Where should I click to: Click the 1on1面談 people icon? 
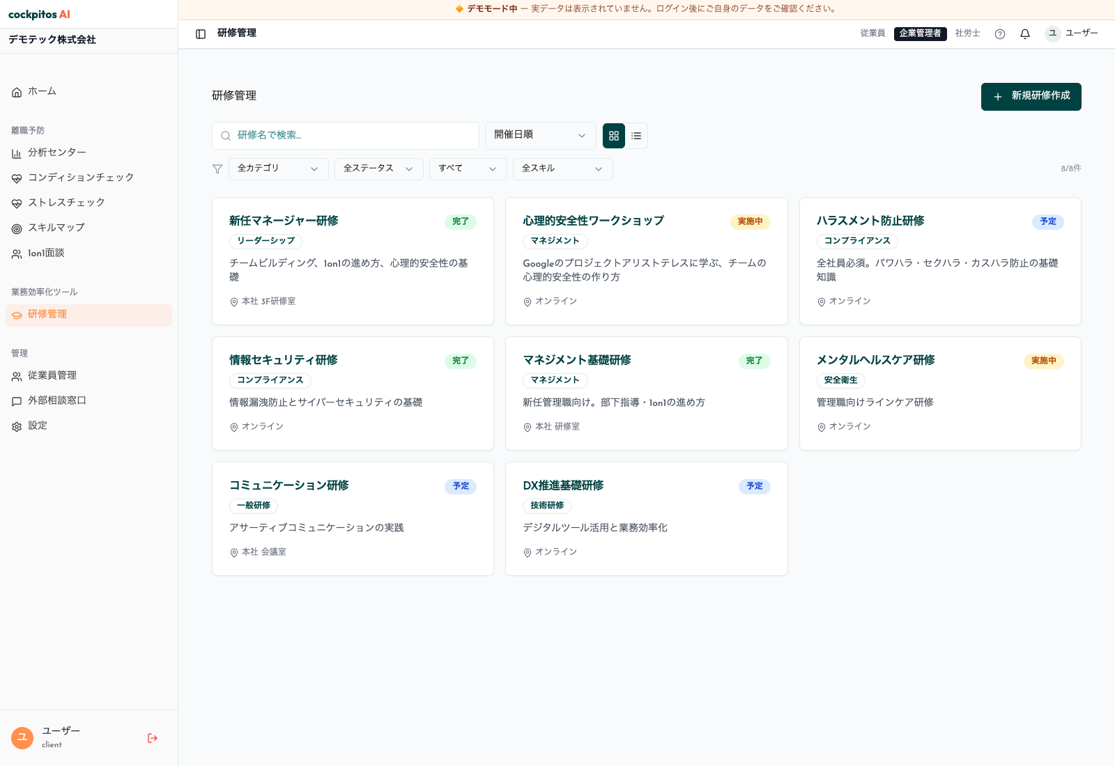coord(17,254)
